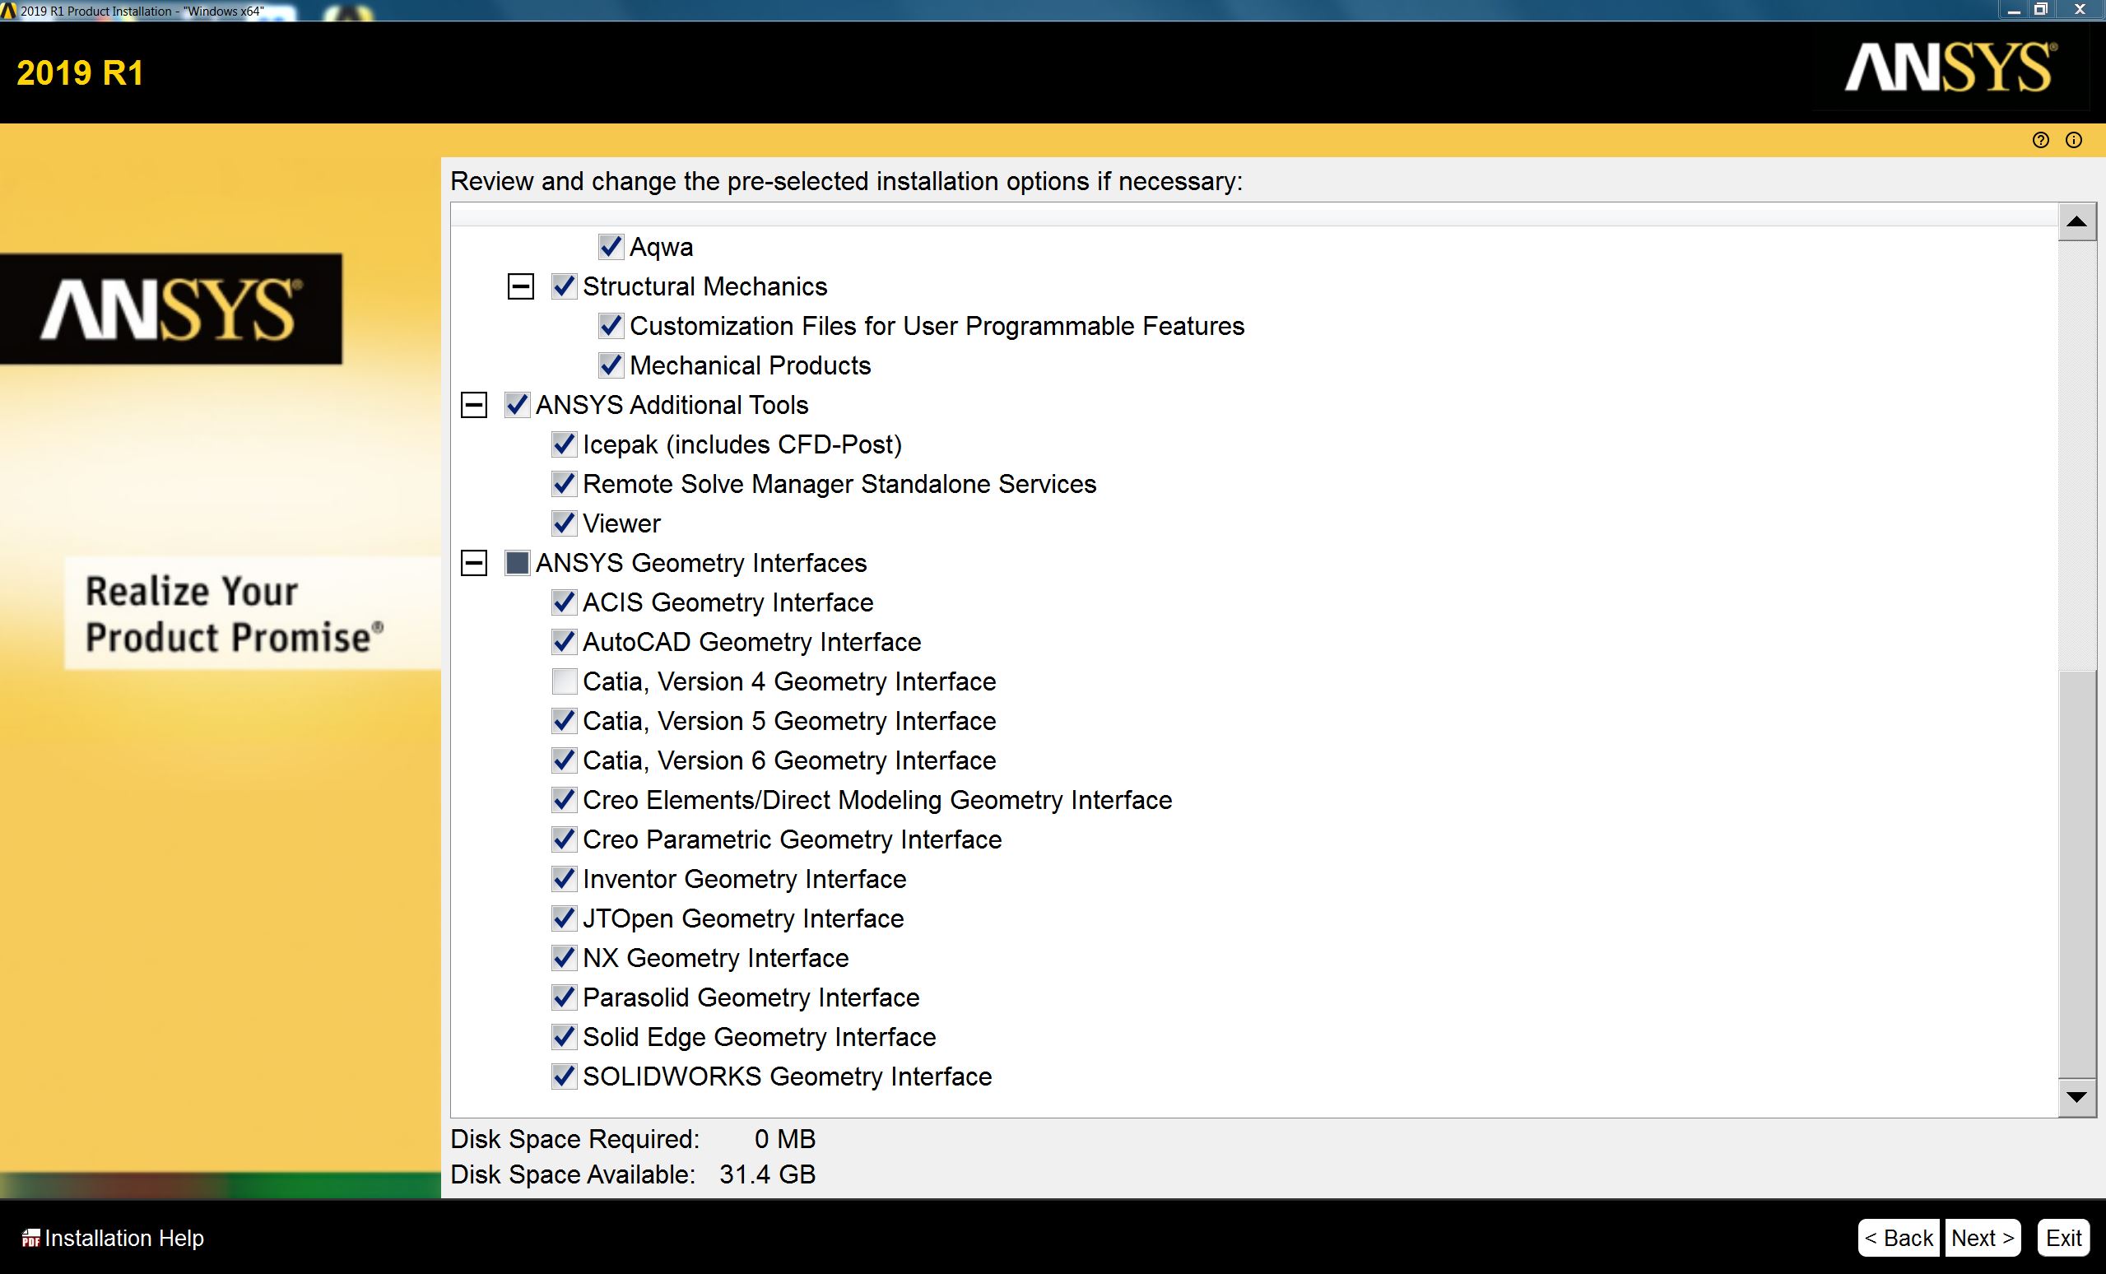
Task: Collapse the ANSYS Geometry Interfaces node
Action: click(x=473, y=562)
